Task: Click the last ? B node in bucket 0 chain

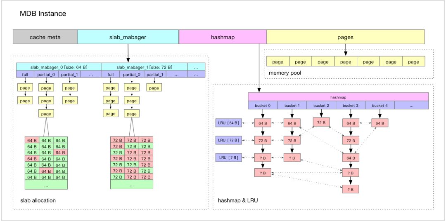Action: (263, 172)
